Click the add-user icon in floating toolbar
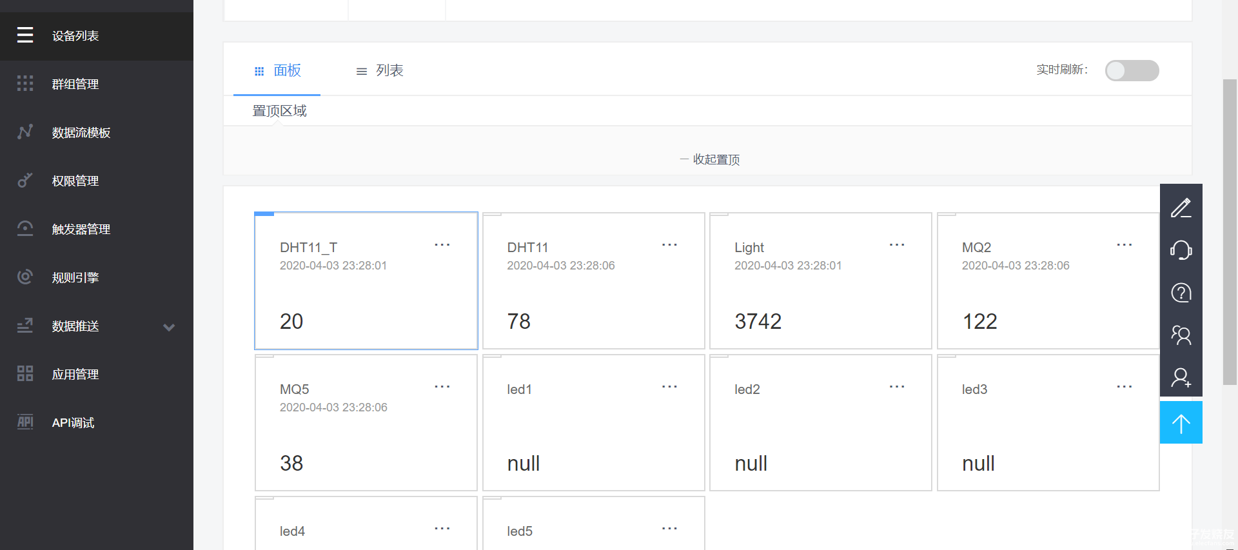The image size is (1238, 550). [x=1181, y=377]
